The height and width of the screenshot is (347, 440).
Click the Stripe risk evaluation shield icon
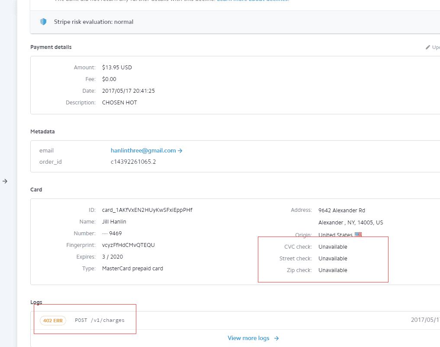point(43,22)
